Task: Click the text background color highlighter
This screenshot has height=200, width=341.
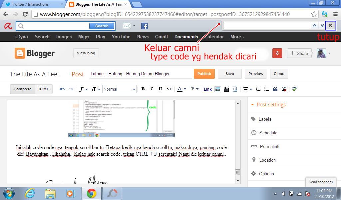Action: (x=192, y=89)
